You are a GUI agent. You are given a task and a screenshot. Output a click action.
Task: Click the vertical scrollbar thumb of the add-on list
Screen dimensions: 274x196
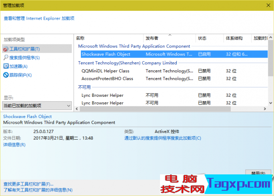[x=270, y=58]
